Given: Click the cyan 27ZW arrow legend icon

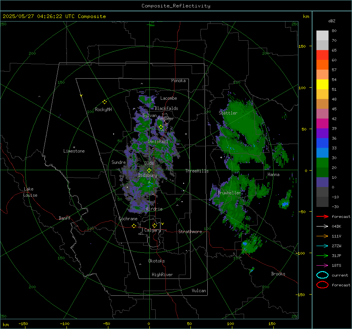Looking at the screenshot, I should [322, 246].
